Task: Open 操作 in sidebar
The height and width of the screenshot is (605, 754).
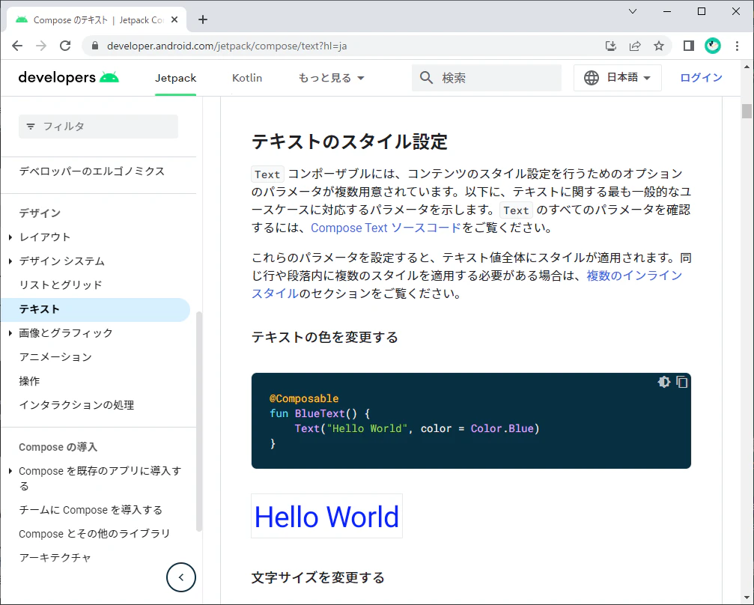Action: (29, 381)
